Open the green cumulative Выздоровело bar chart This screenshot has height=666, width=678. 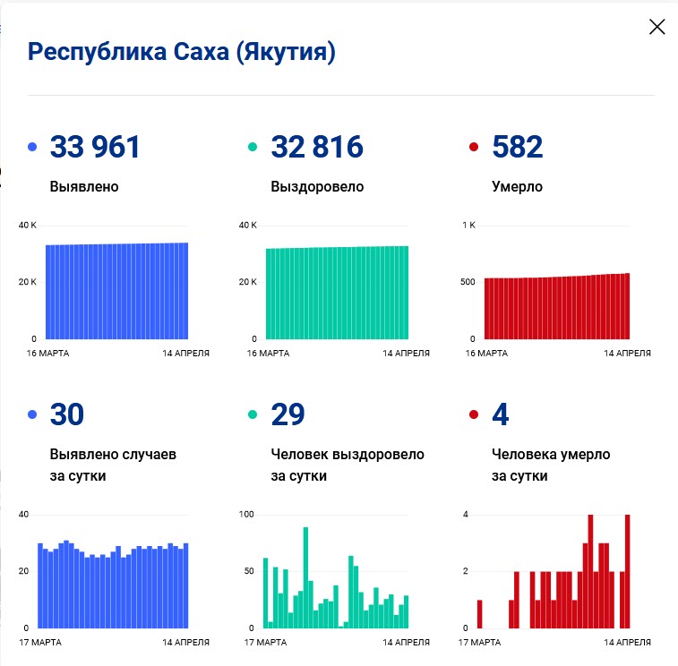click(x=337, y=293)
